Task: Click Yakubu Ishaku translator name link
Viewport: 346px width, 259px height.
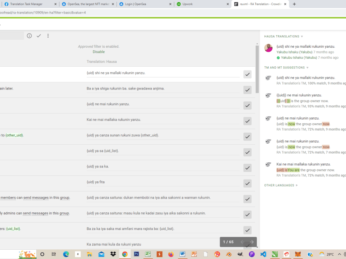Action: click(x=294, y=52)
